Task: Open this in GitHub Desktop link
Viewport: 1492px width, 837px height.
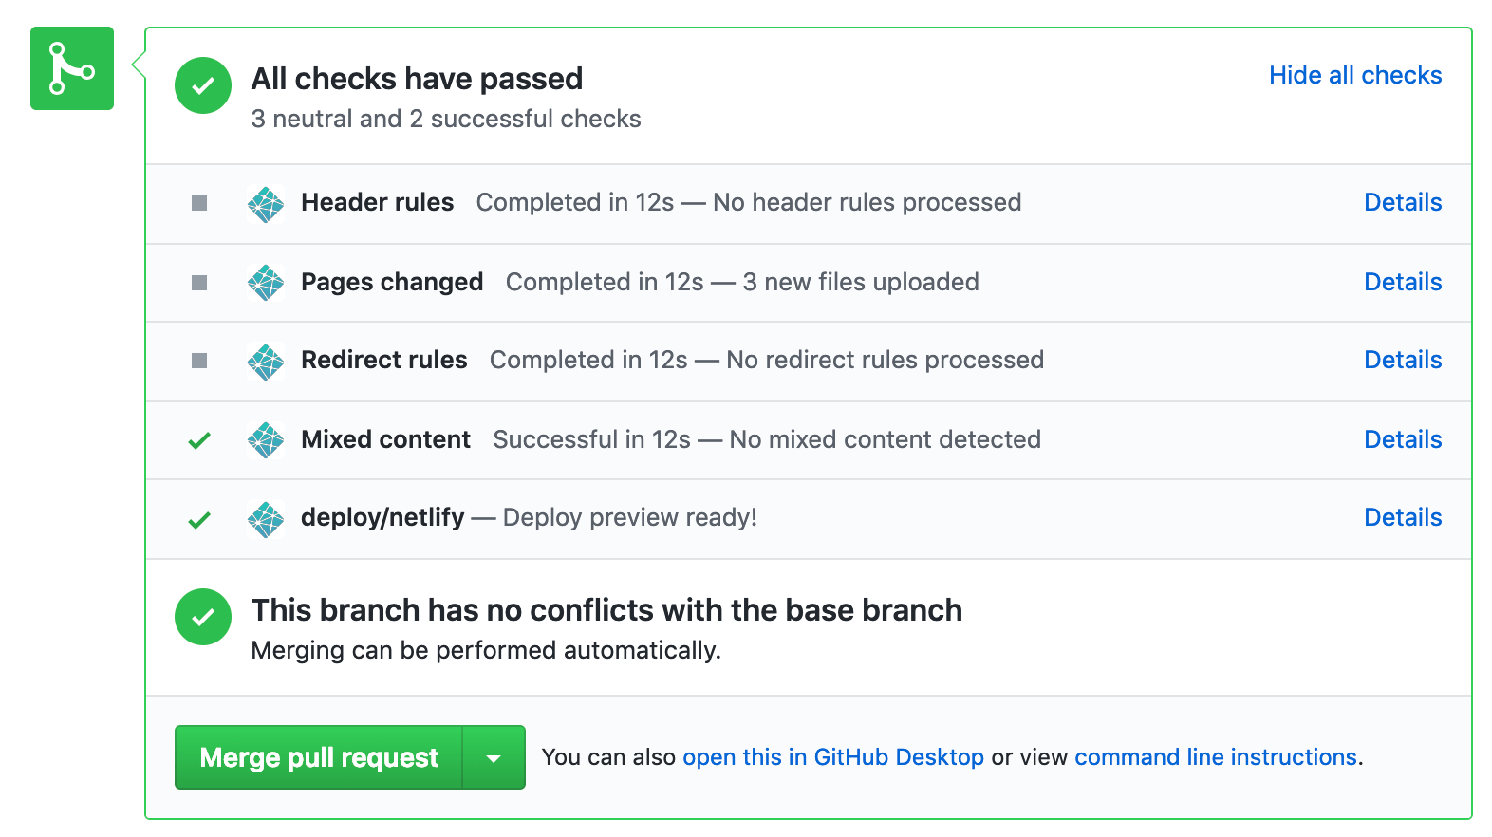Action: point(833,757)
